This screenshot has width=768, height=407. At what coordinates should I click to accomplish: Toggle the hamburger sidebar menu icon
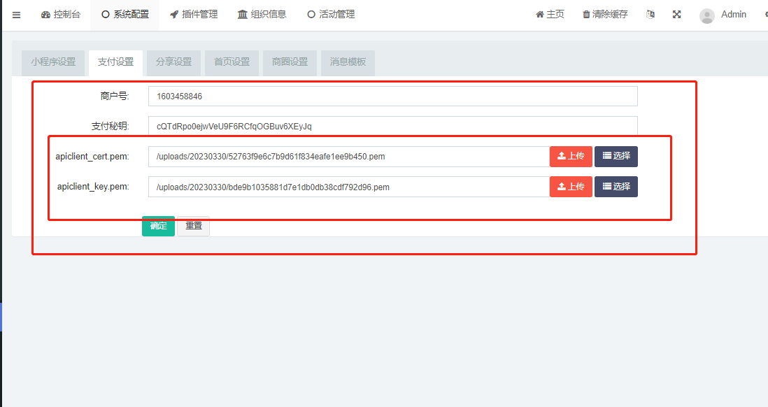(16, 15)
